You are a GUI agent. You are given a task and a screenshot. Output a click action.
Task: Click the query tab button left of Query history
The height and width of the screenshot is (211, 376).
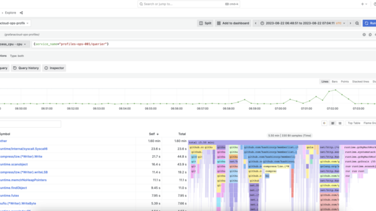[x=4, y=68]
